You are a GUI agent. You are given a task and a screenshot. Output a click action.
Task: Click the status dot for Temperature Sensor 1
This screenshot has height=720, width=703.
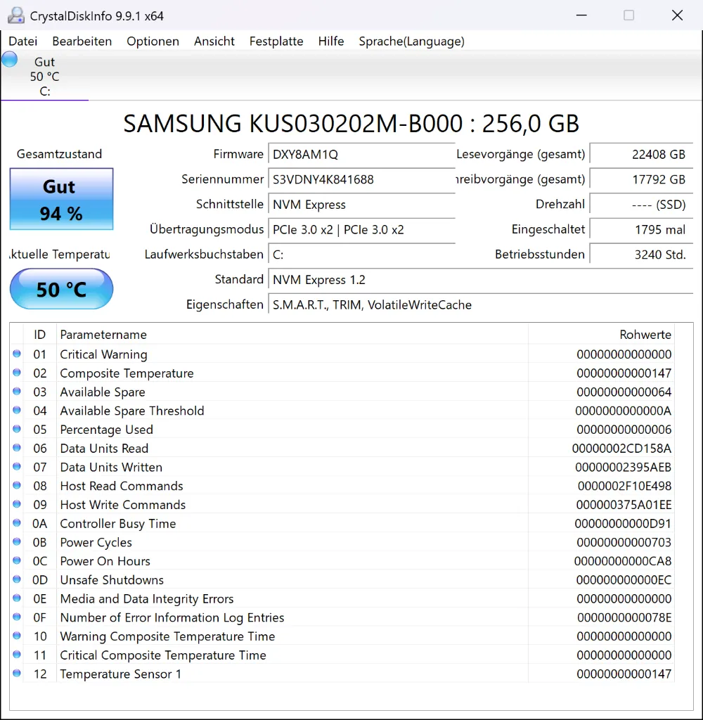tap(17, 674)
